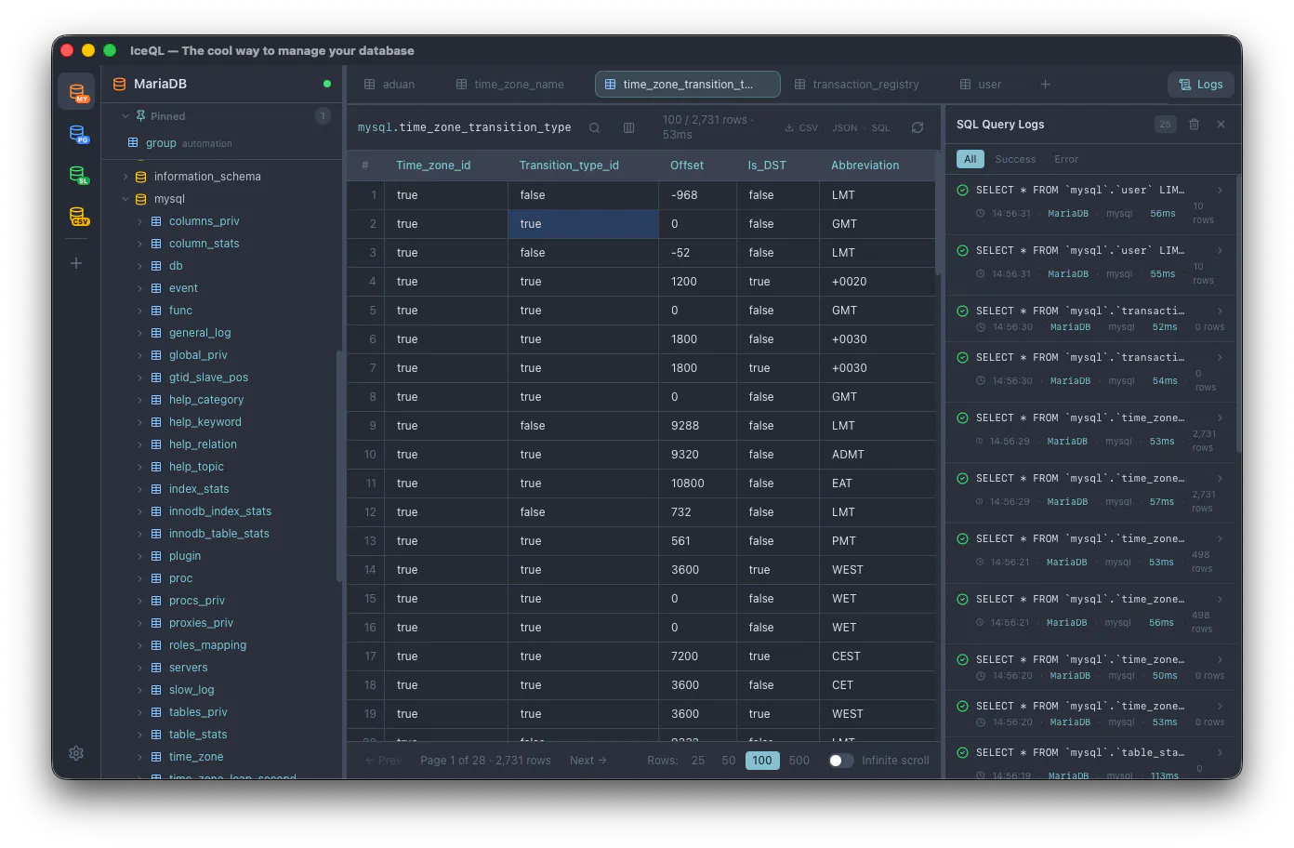
Task: Collapse the Pinned section
Action: point(125,116)
